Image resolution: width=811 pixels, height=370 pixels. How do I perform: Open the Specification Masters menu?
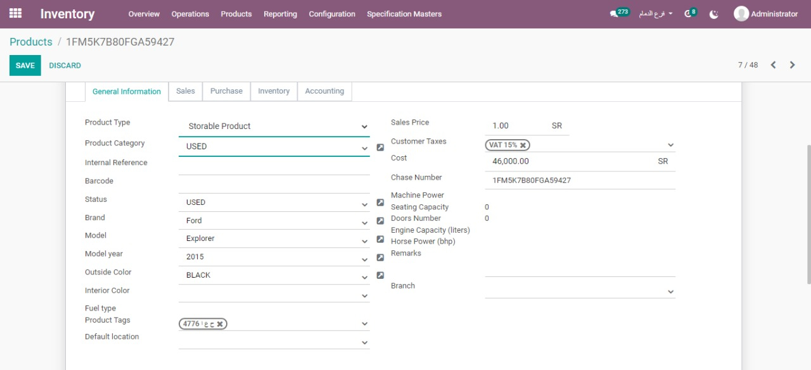[404, 14]
